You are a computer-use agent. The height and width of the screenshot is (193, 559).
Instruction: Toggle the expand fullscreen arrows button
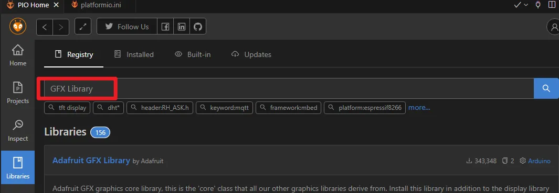(83, 27)
